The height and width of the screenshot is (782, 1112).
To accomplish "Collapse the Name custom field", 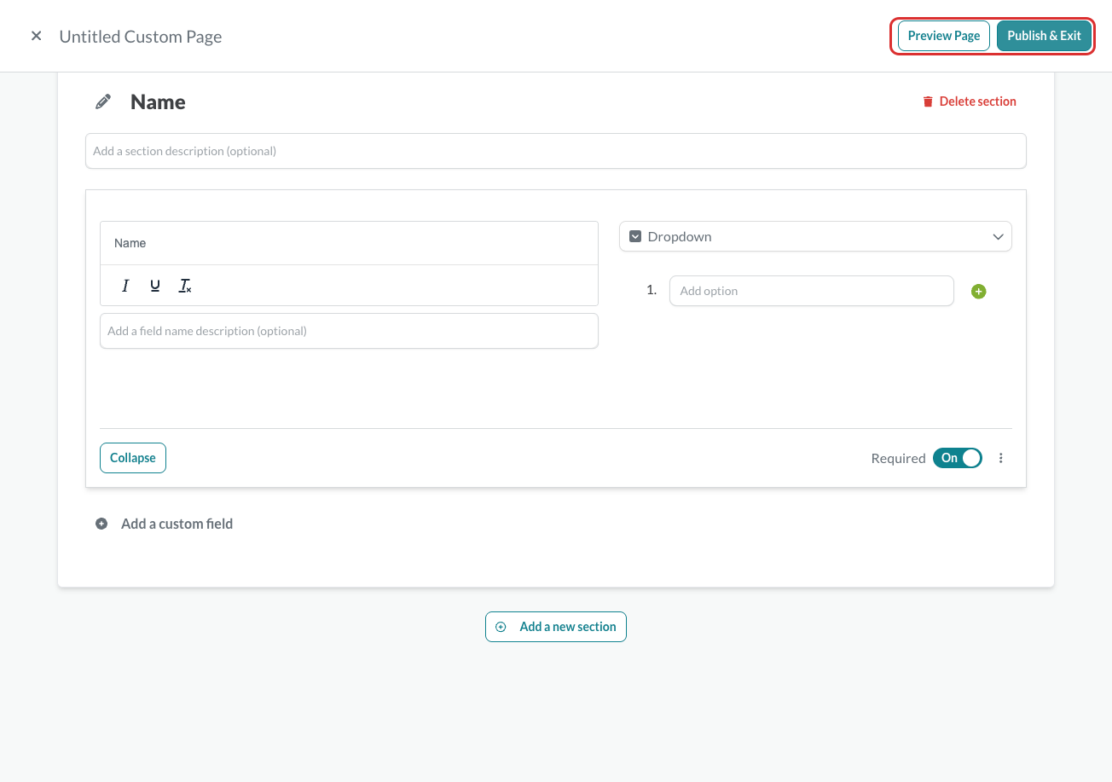I will point(133,458).
